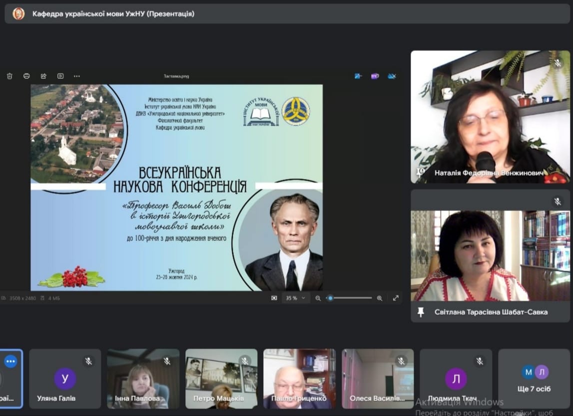Click the trash delete icon in the photo viewer
Image resolution: width=573 pixels, height=416 pixels.
(x=9, y=76)
